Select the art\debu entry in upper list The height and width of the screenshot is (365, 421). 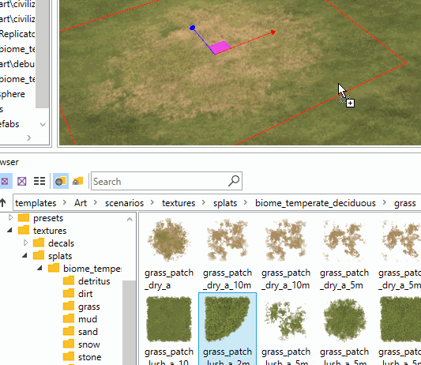[x=17, y=64]
